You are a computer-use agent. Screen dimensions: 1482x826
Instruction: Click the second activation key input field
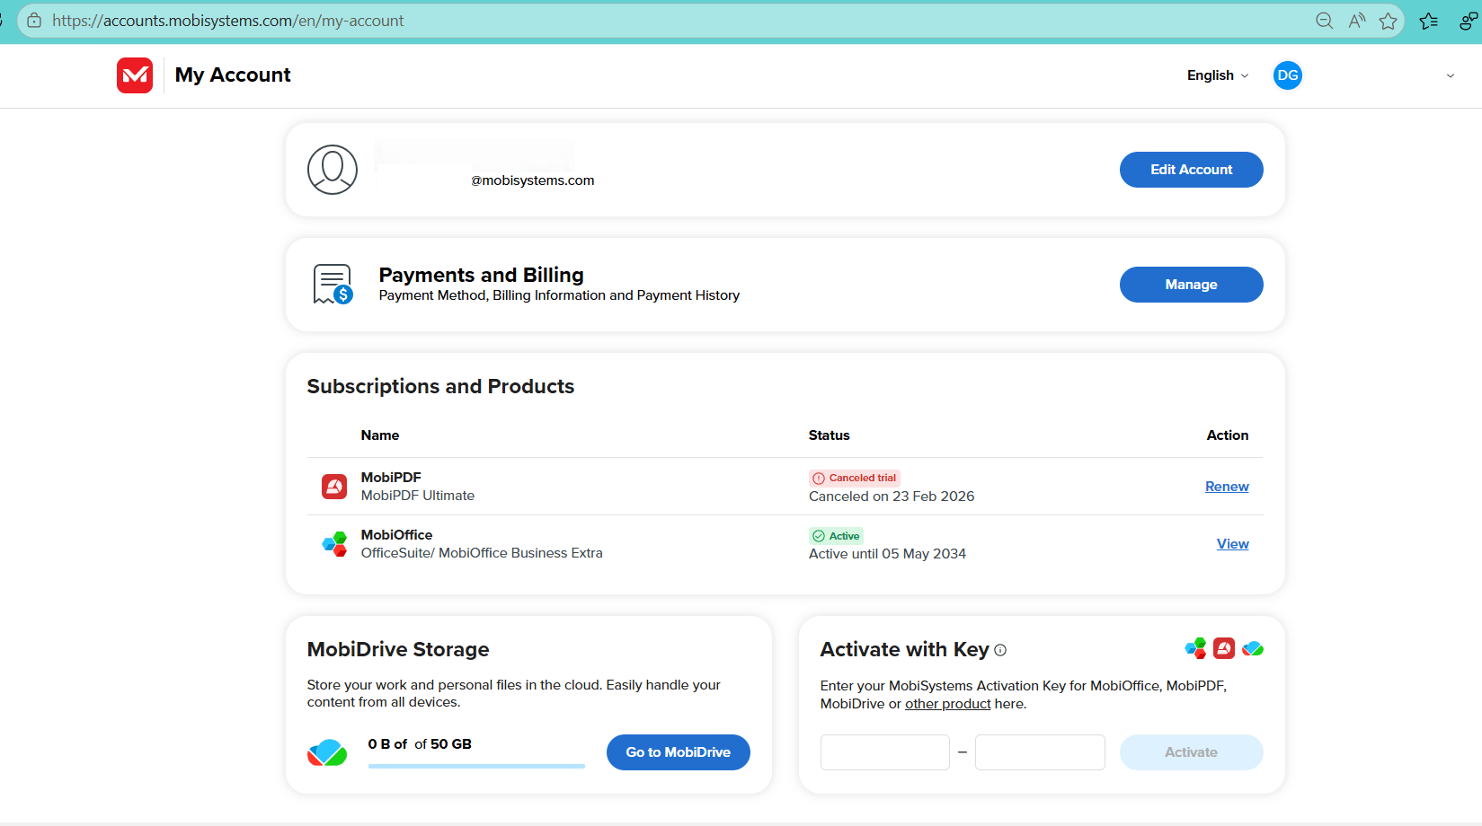1040,752
